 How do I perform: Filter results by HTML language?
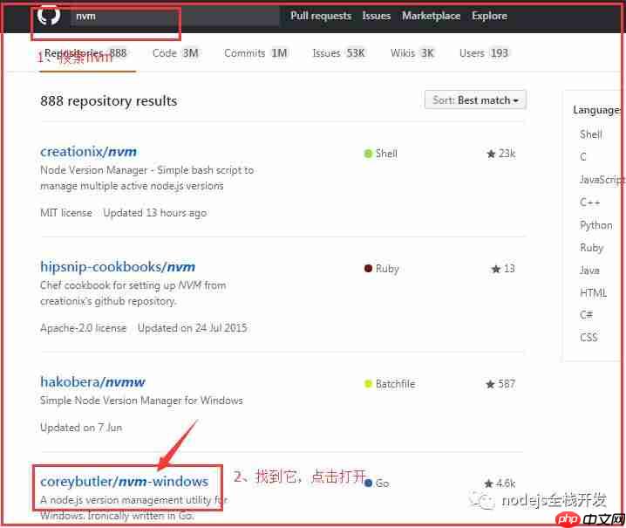(593, 293)
